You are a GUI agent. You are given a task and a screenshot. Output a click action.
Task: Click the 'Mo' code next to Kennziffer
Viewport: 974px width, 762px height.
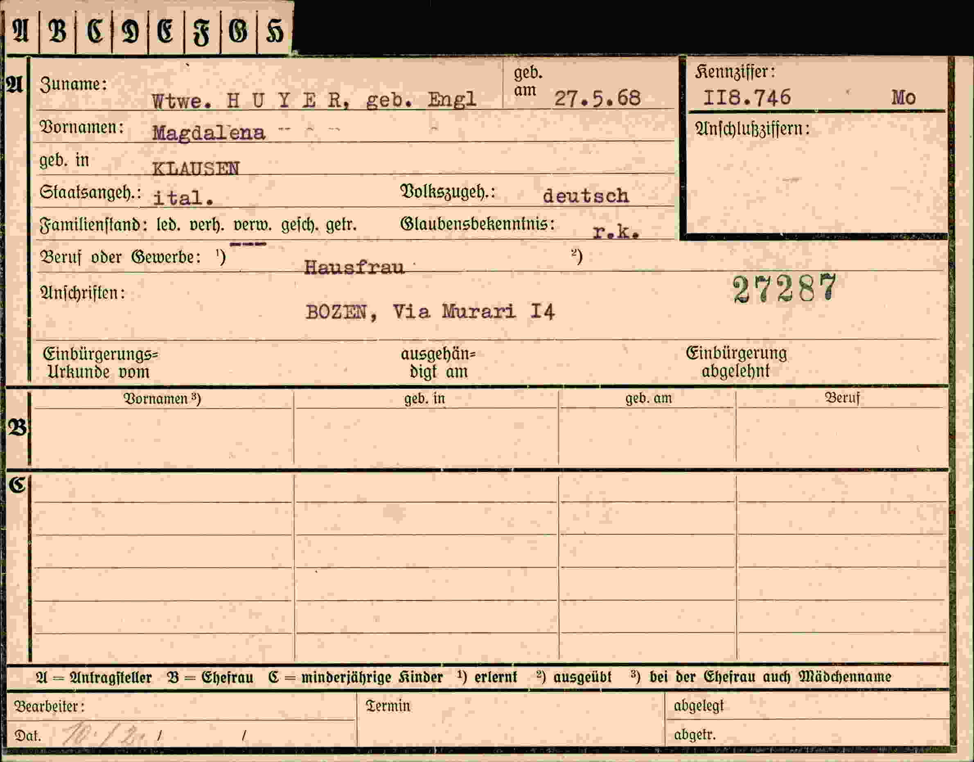(904, 97)
